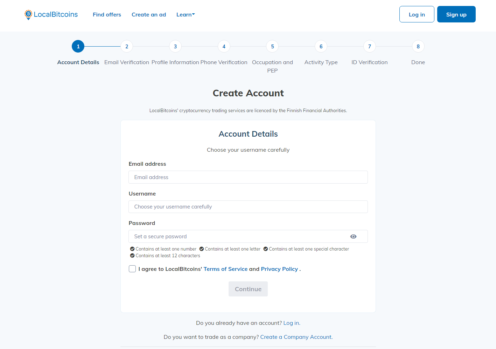
Task: Select step 4 Phone Verification circle
Action: (x=224, y=46)
